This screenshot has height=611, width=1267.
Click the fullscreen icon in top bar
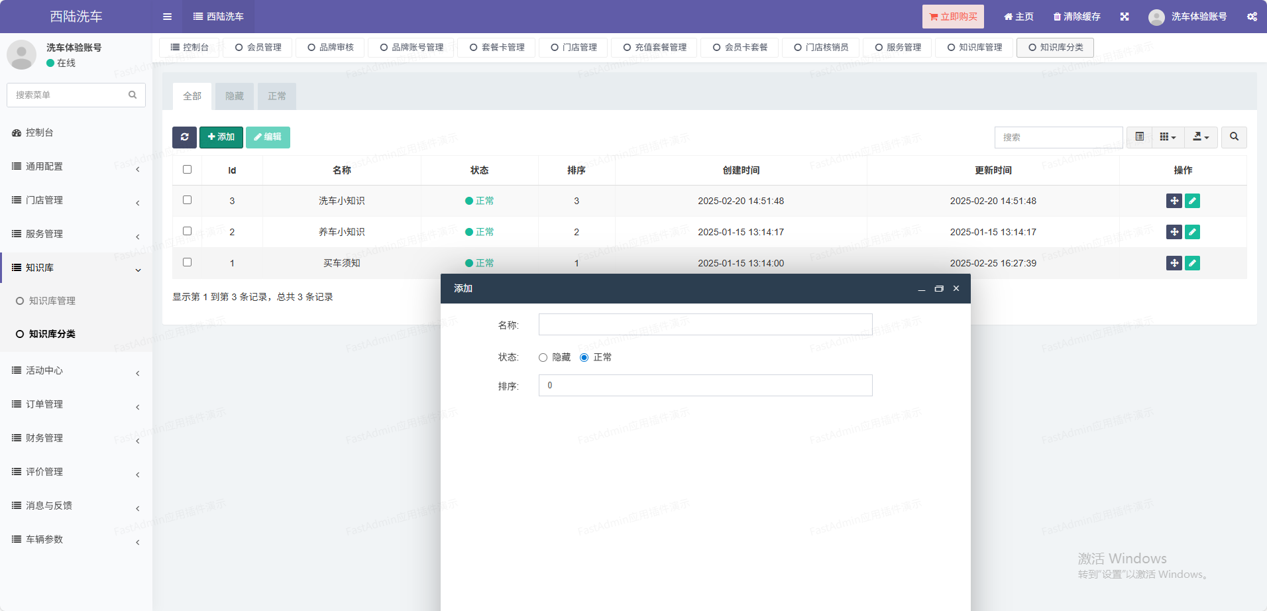(1125, 17)
